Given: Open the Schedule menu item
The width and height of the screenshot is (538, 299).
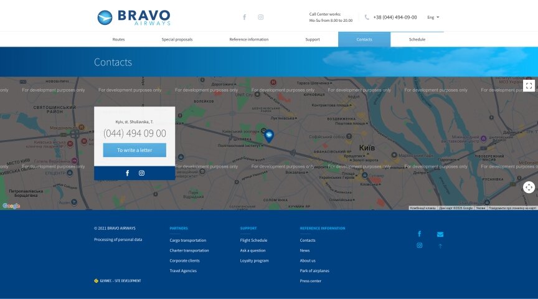Looking at the screenshot, I should point(417,39).
